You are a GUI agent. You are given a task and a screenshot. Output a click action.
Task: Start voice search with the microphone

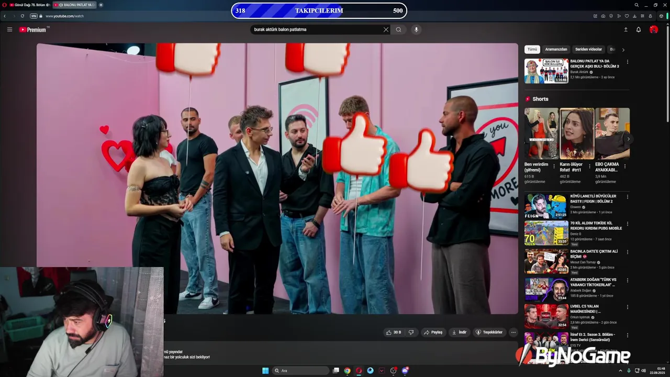pos(416,29)
